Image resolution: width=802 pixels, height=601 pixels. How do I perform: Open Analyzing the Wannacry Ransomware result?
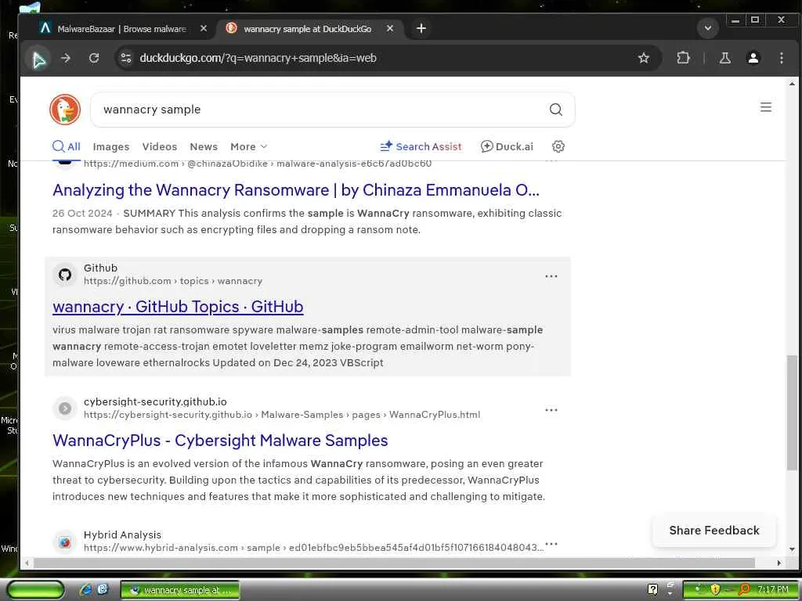pyautogui.click(x=295, y=190)
